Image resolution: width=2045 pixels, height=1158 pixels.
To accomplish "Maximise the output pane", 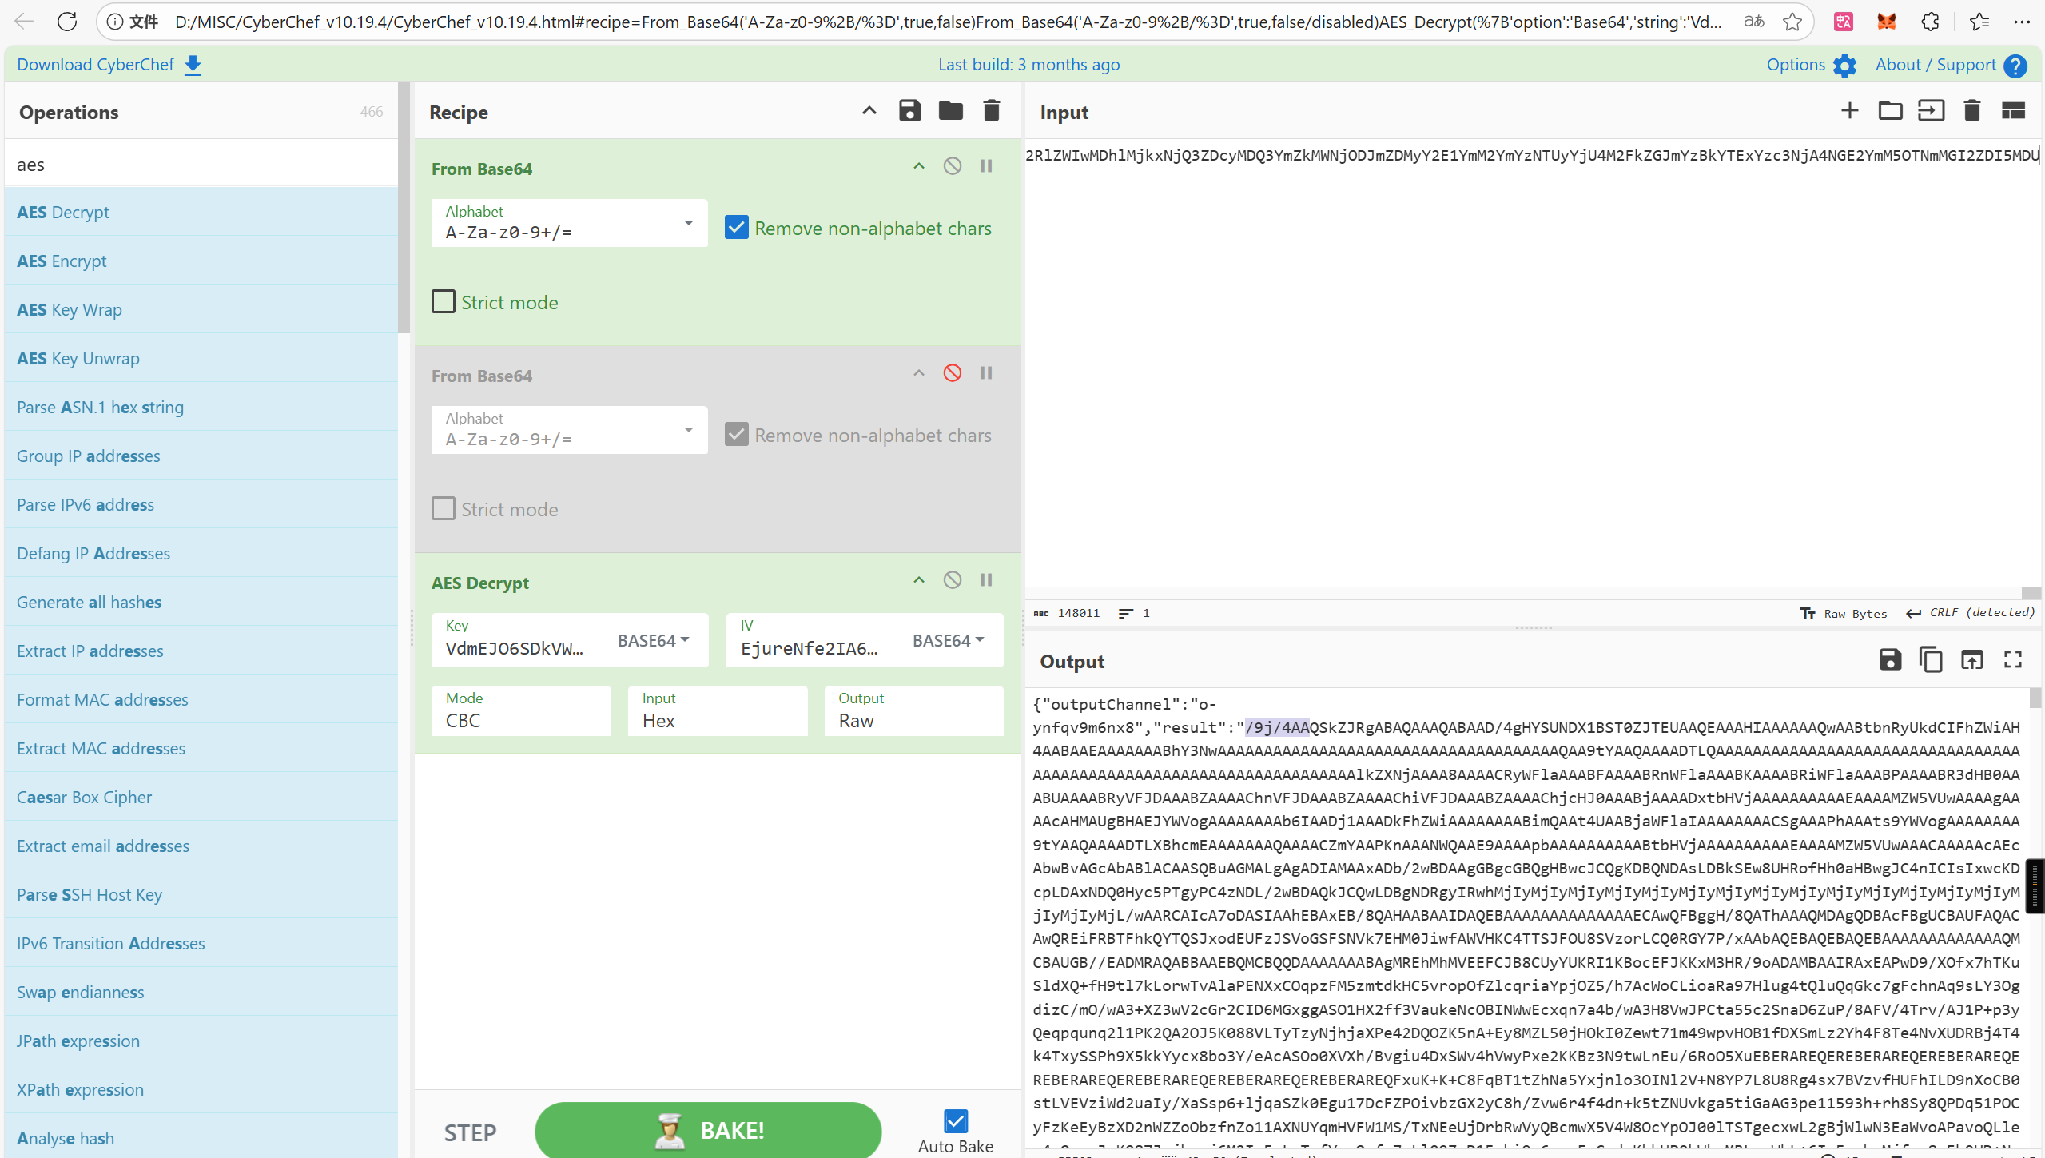I will coord(2012,660).
